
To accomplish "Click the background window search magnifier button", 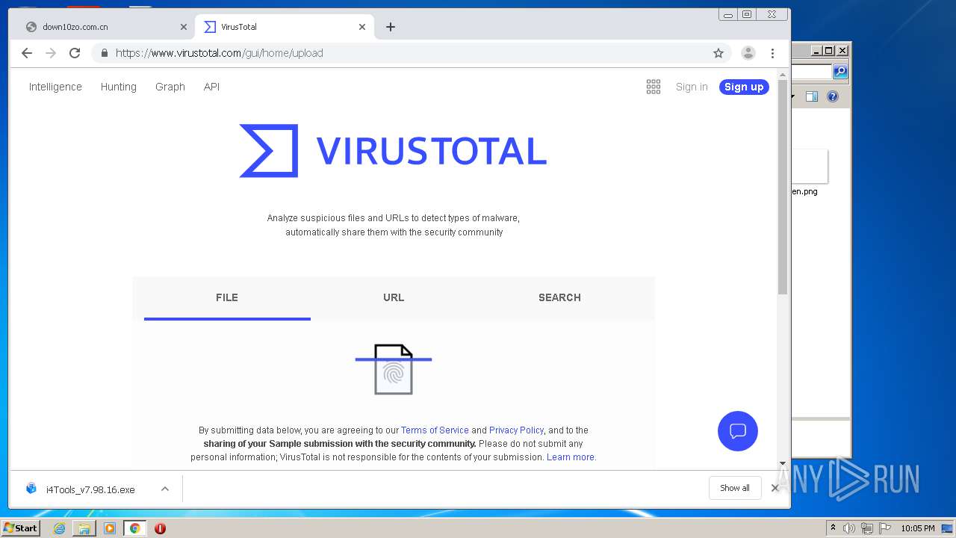I will pyautogui.click(x=840, y=72).
